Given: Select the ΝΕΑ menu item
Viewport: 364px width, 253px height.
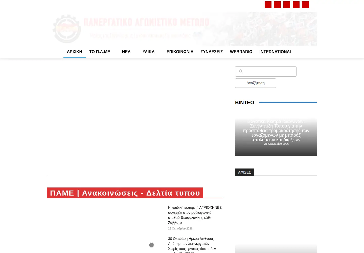Looking at the screenshot, I should pos(126,52).
